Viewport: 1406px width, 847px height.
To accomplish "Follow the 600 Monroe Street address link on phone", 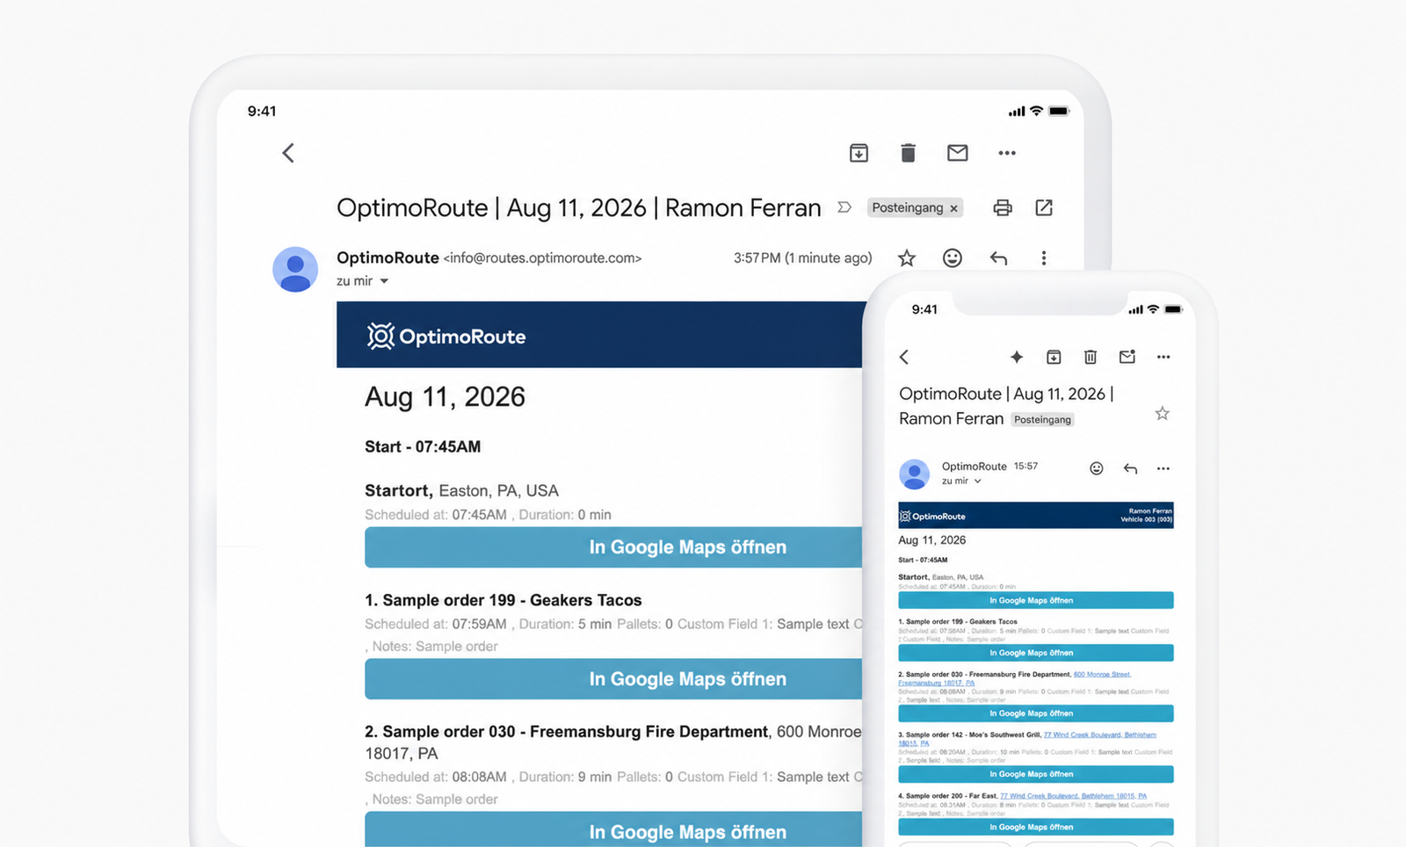I will 1102,675.
